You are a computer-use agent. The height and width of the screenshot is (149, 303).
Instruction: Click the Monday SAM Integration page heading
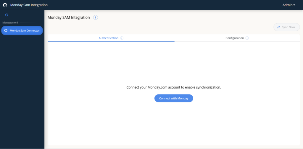(x=69, y=17)
